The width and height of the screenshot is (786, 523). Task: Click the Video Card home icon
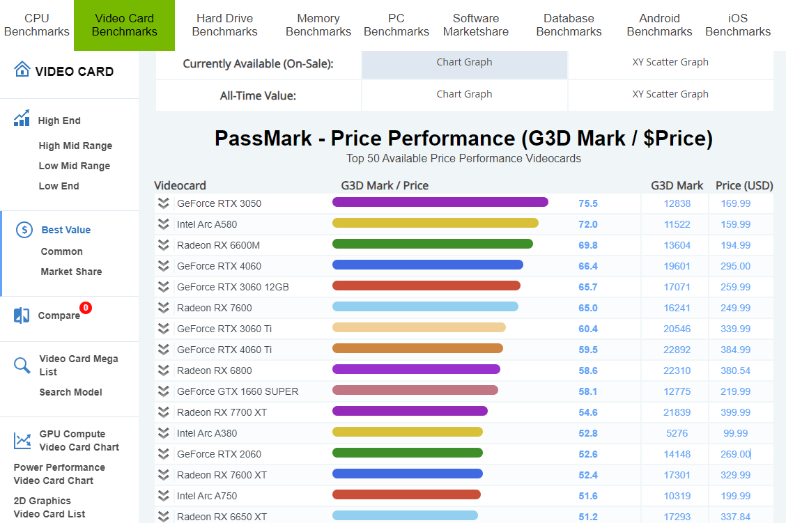click(x=22, y=69)
